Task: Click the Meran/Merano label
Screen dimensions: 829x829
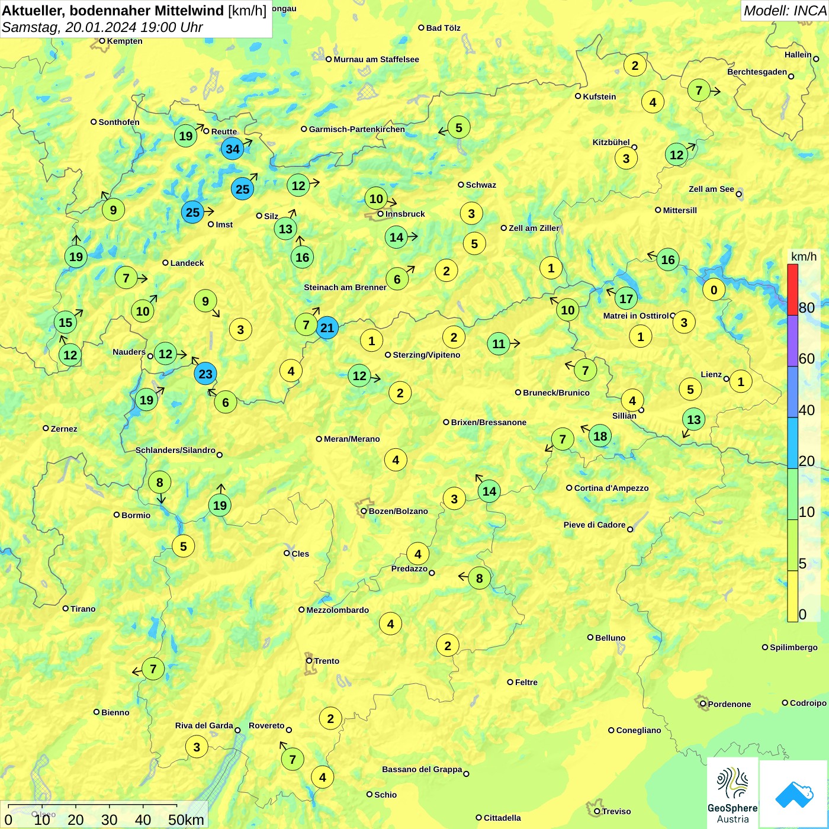Action: coord(352,439)
